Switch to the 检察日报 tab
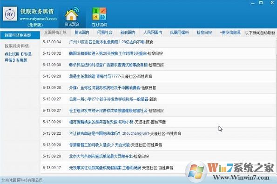This screenshot has width=277, height=184. coord(204,33)
